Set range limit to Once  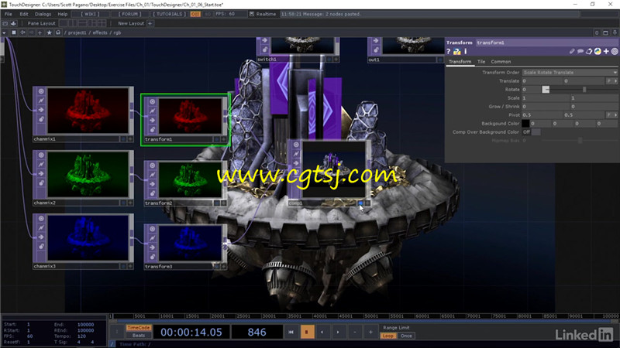pyautogui.click(x=406, y=336)
